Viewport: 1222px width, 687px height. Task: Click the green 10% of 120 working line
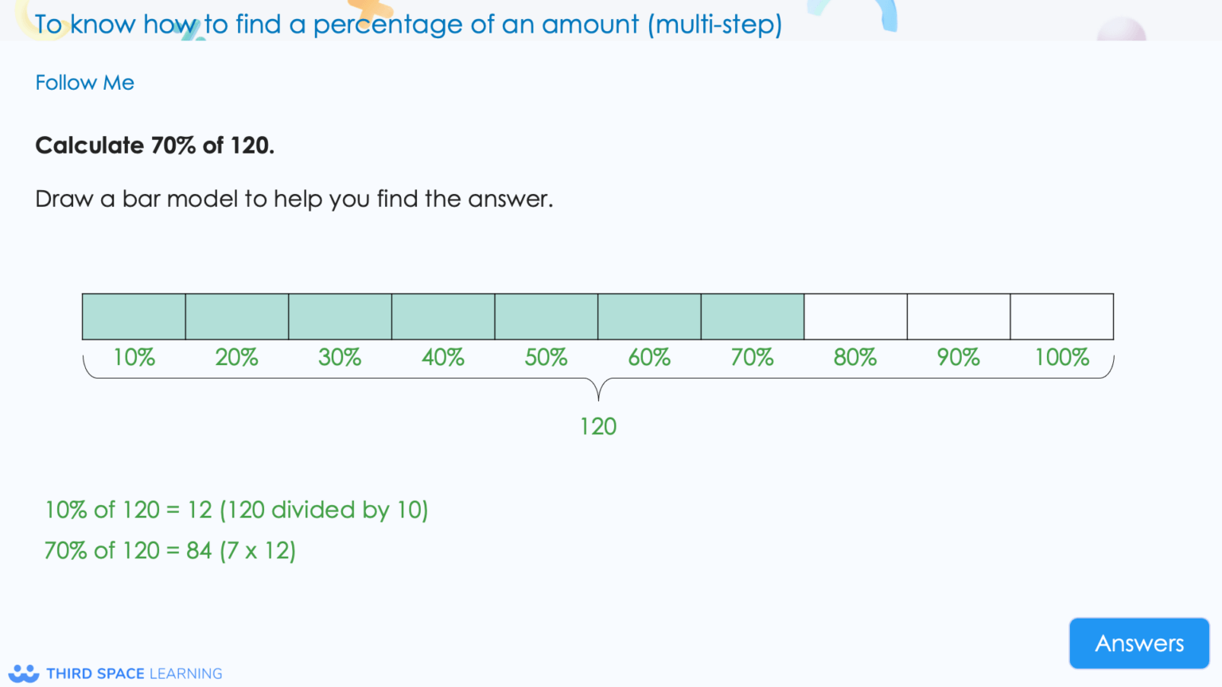coord(236,510)
